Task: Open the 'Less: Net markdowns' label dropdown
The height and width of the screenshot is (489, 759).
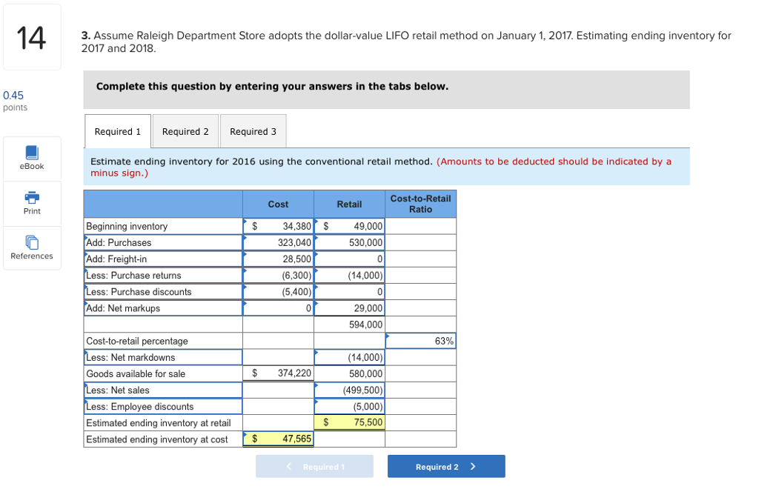Action: pyautogui.click(x=163, y=358)
